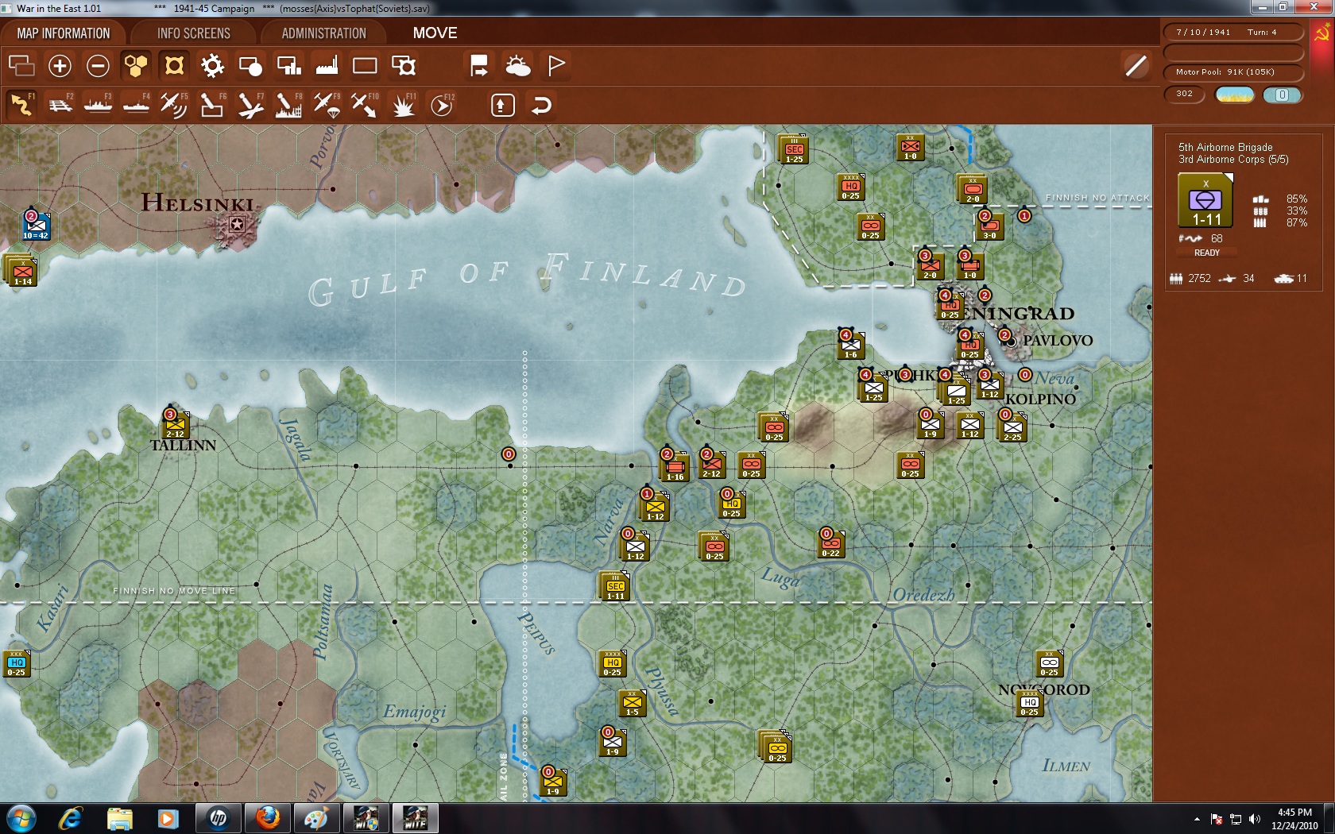Select the F1 move mode
Image resolution: width=1335 pixels, height=834 pixels.
[x=21, y=105]
